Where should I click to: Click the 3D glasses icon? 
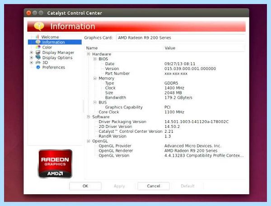[38, 62]
